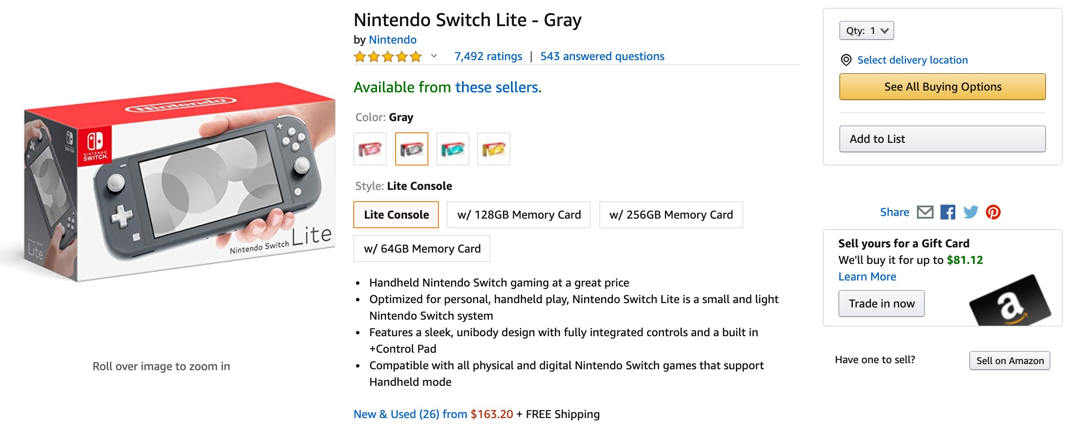1067x432 pixels.
Task: Click the delivery location pin icon
Action: (846, 60)
